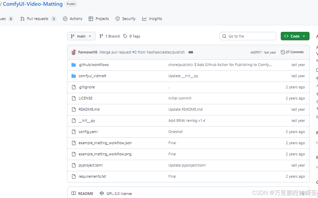Click the folder icon for comfyui_vidmatt

73,76
